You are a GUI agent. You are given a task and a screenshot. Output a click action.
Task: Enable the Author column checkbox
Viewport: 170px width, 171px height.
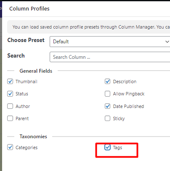pos(10,106)
